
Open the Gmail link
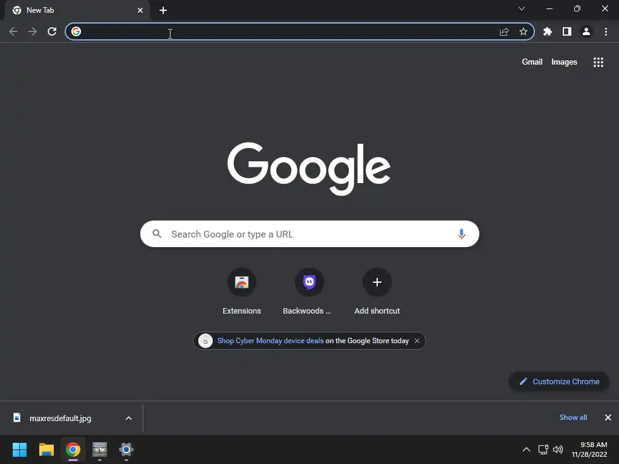[x=532, y=62]
